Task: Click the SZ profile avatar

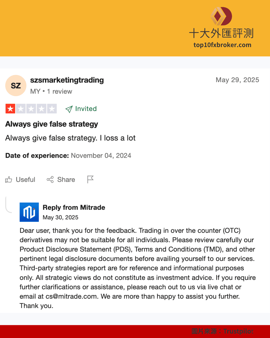Action: tap(16, 86)
